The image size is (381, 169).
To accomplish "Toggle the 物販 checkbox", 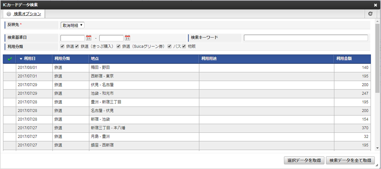I will 184,46.
